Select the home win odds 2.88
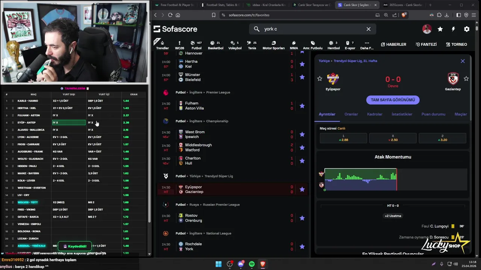The width and height of the screenshot is (481, 270). (x=343, y=138)
